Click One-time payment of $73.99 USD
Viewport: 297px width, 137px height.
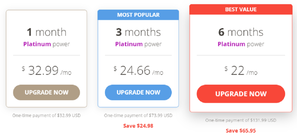pyautogui.click(x=138, y=116)
